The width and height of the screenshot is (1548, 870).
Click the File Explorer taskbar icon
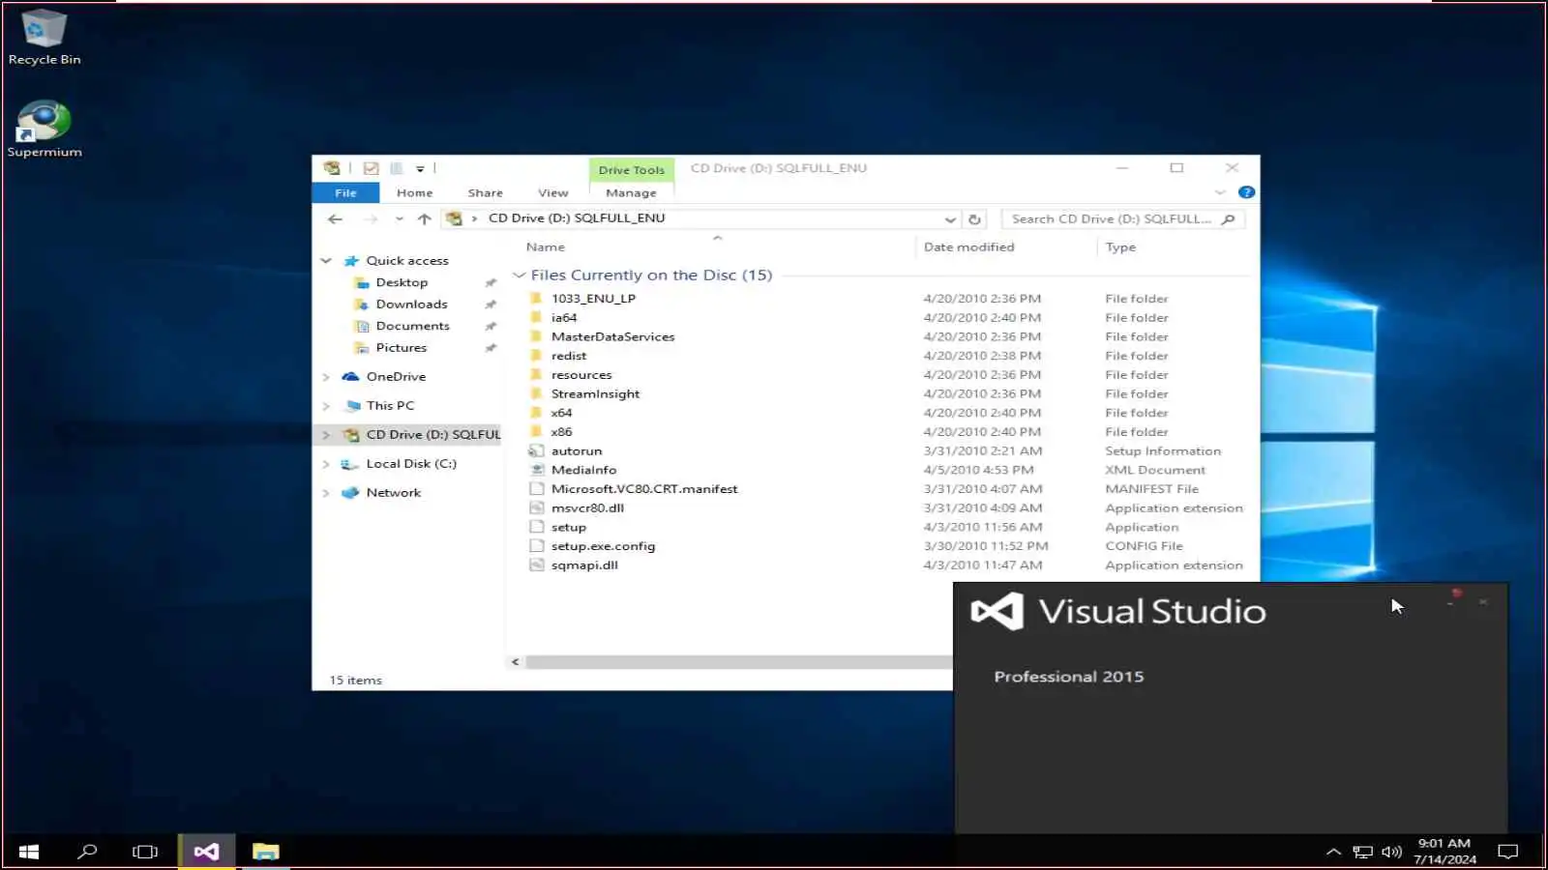(x=265, y=852)
